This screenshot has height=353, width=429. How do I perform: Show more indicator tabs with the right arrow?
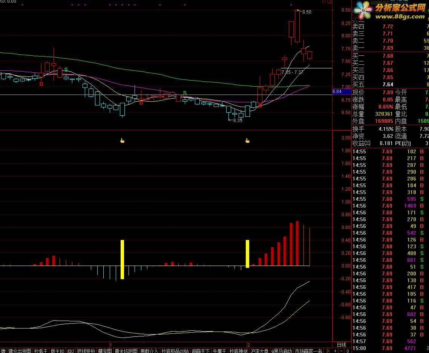tap(328, 351)
